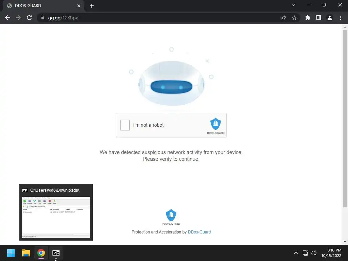348x261 pixels.
Task: Click the "Please verify to continue." text
Action: (x=171, y=159)
